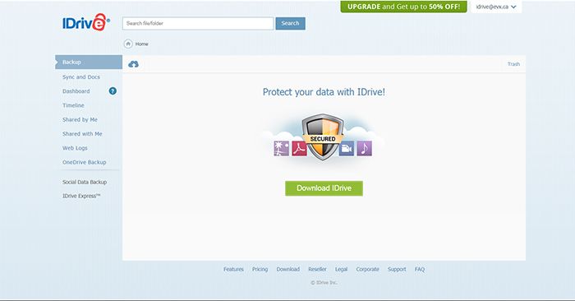Open Web Logs section
This screenshot has height=301, width=575.
[75, 148]
